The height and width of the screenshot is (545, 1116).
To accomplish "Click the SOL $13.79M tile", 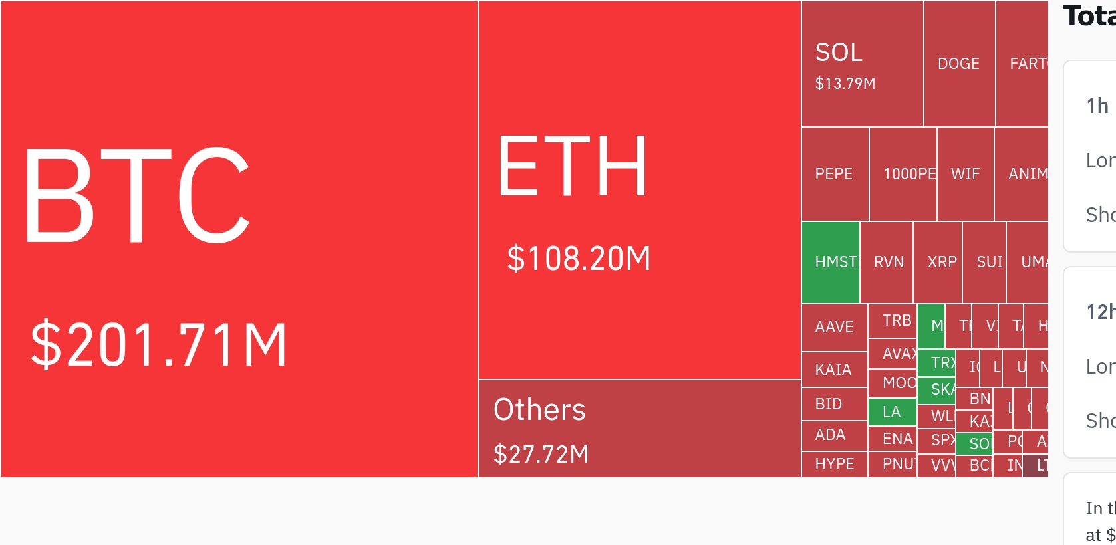I will [x=863, y=64].
